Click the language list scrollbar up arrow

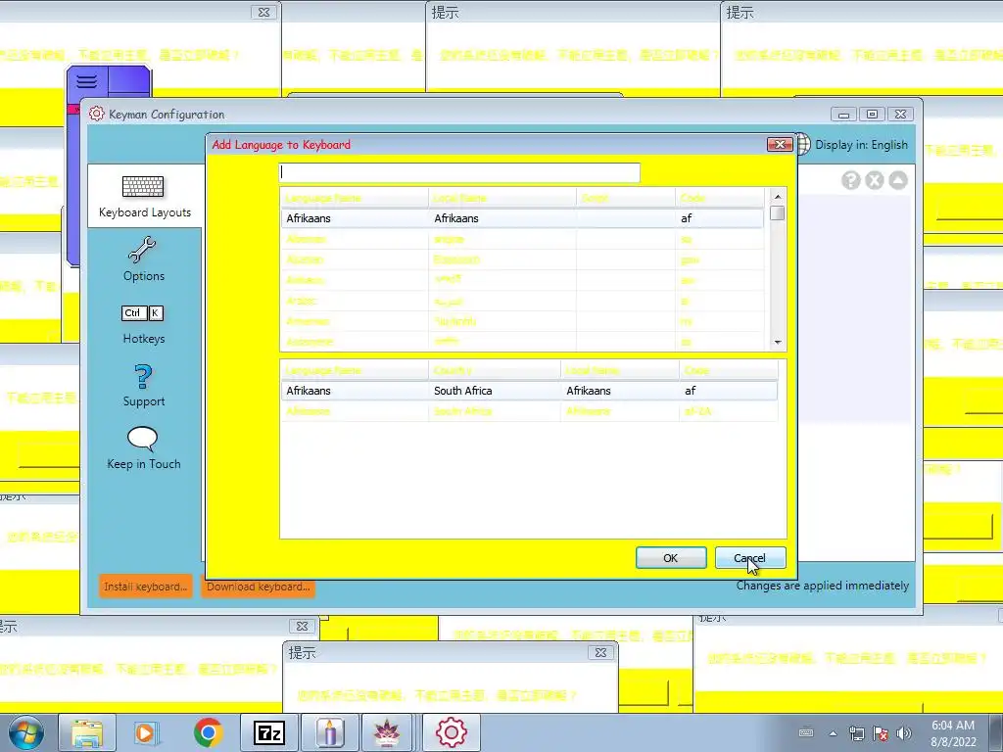point(778,196)
